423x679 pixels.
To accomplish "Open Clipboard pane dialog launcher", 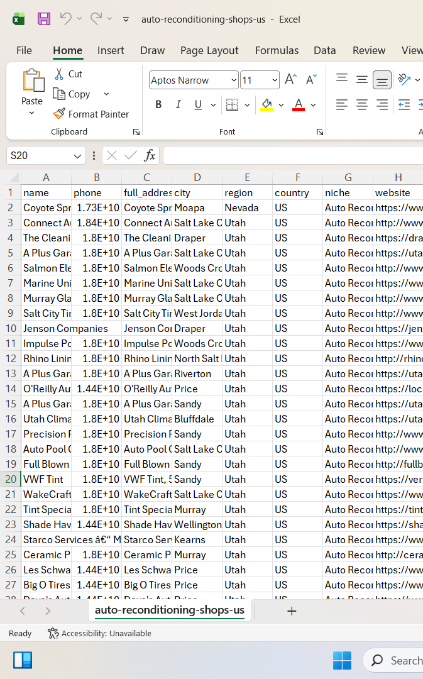I will point(136,132).
